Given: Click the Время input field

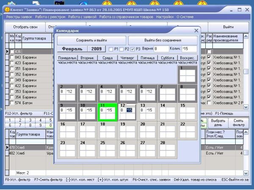Looking at the screenshot, I should [161, 49].
